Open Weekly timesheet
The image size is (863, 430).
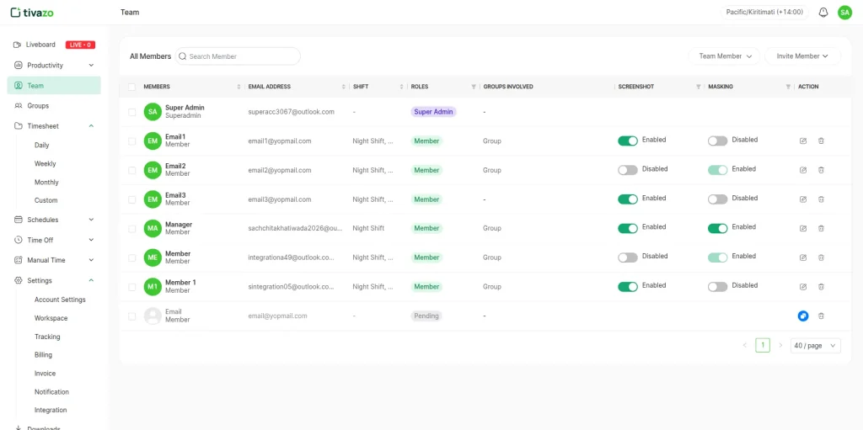(46, 163)
